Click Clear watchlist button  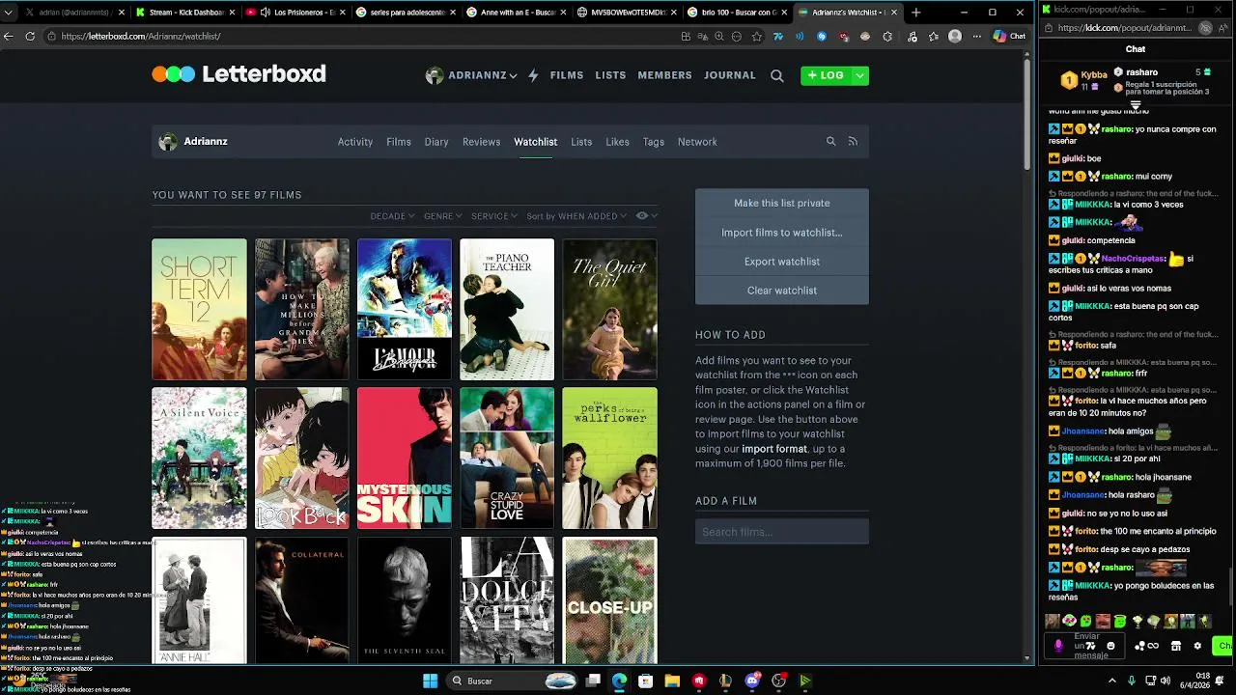click(x=782, y=291)
